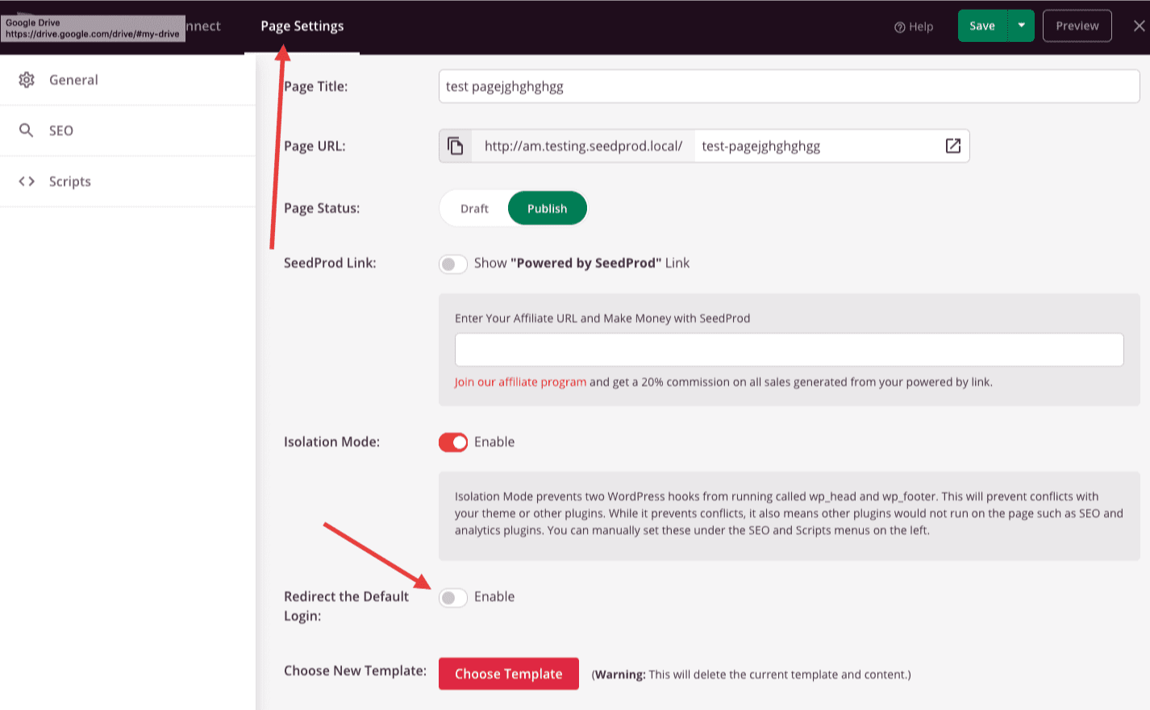This screenshot has height=710, width=1150.
Task: Disable the Isolation Mode toggle
Action: [452, 442]
